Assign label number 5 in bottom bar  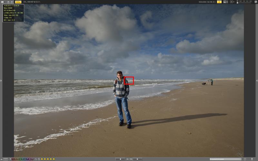23,159
